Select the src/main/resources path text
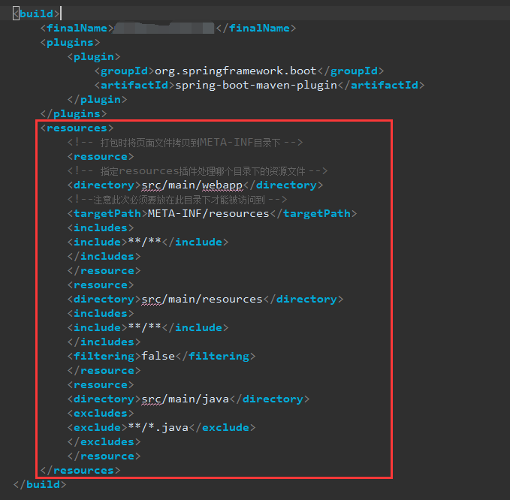Image resolution: width=510 pixels, height=500 pixels. point(202,299)
